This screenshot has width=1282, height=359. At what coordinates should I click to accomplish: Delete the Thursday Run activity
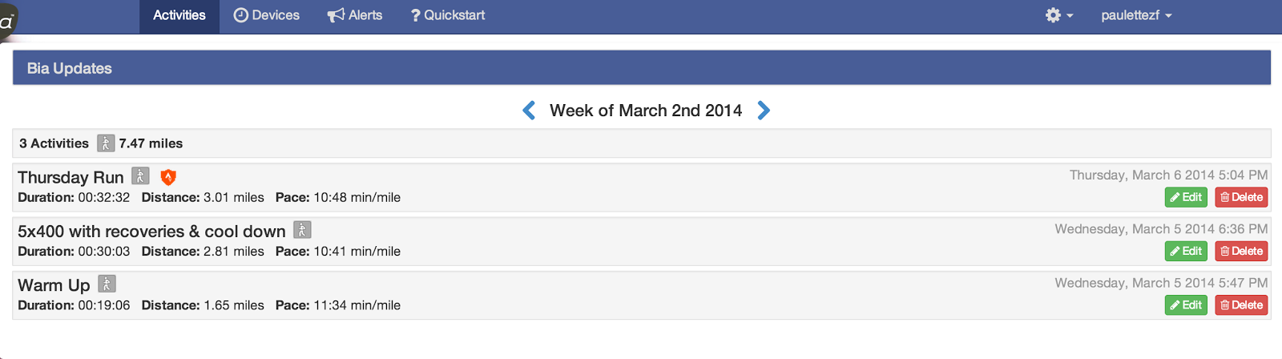coord(1241,197)
